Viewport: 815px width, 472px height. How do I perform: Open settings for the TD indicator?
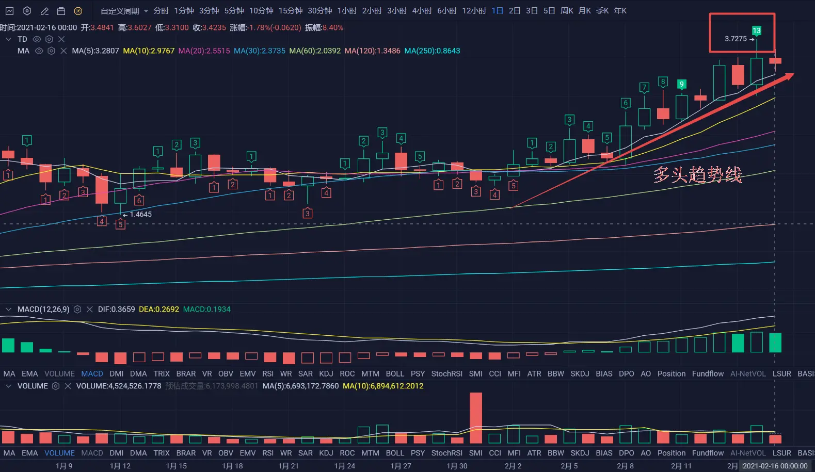coord(49,39)
